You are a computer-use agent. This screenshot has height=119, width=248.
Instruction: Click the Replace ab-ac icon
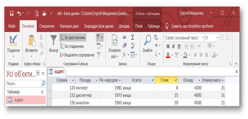click(x=156, y=37)
